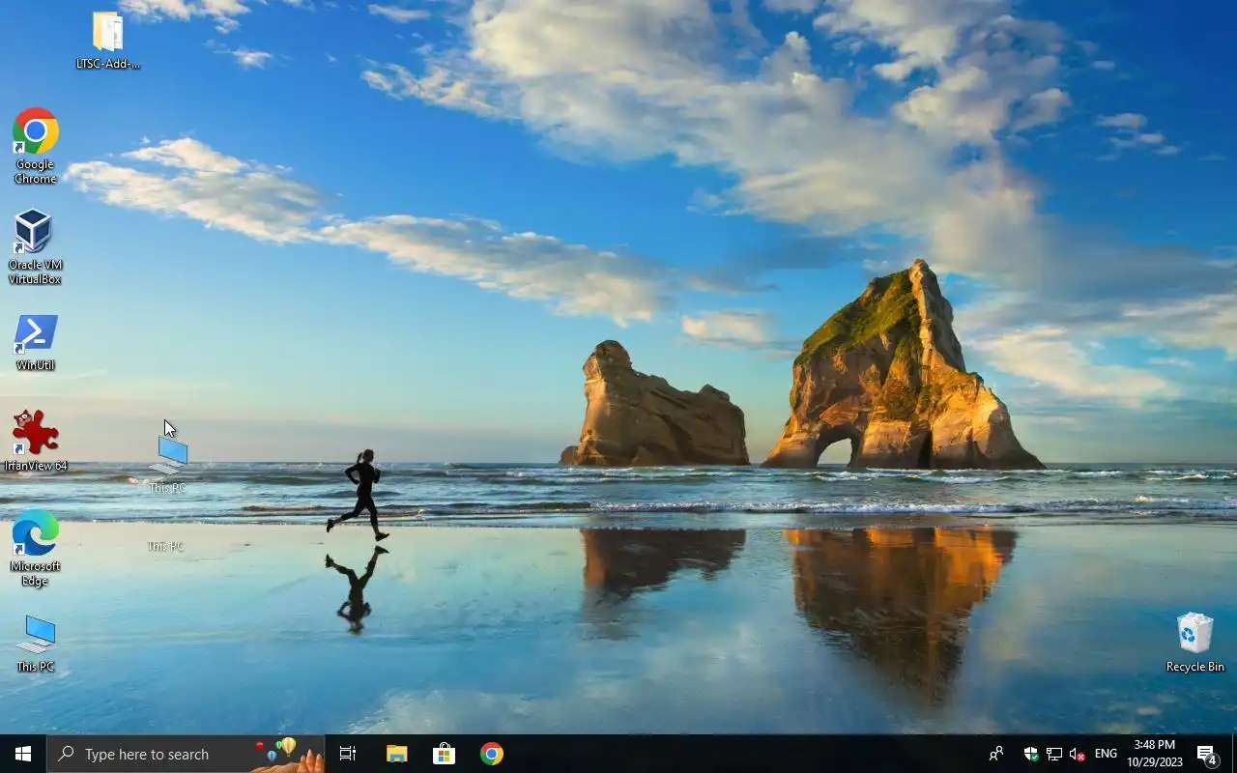Screen dimensions: 1237x773
Task: Open the People icon in the taskbar
Action: [x=996, y=754]
